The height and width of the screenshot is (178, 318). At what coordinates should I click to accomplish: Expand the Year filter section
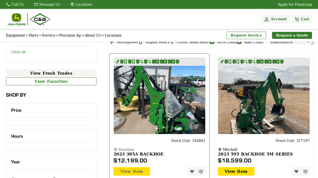click(51, 162)
